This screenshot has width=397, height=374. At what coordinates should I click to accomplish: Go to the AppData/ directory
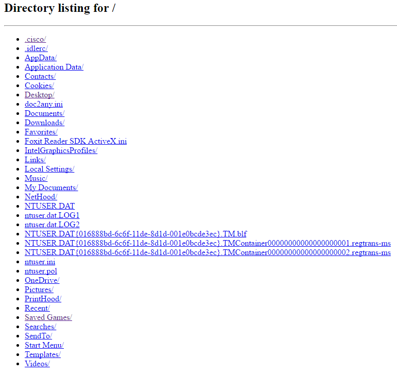click(x=41, y=58)
